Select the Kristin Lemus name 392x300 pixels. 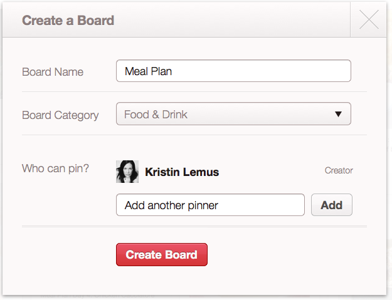tap(182, 172)
